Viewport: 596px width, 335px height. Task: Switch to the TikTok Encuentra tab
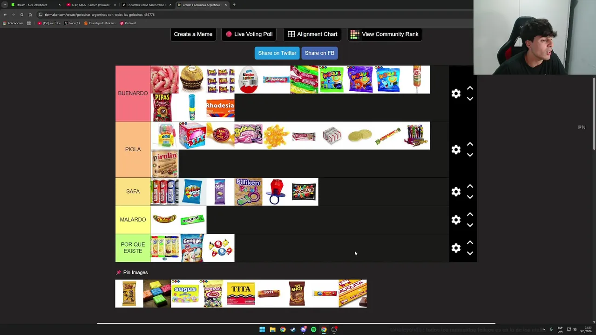coord(146,5)
